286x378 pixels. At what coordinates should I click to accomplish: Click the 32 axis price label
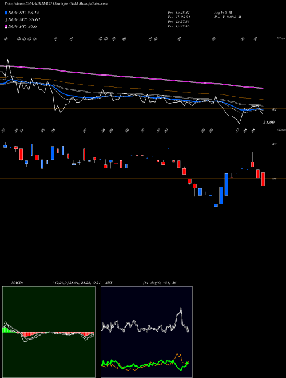pos(274,109)
